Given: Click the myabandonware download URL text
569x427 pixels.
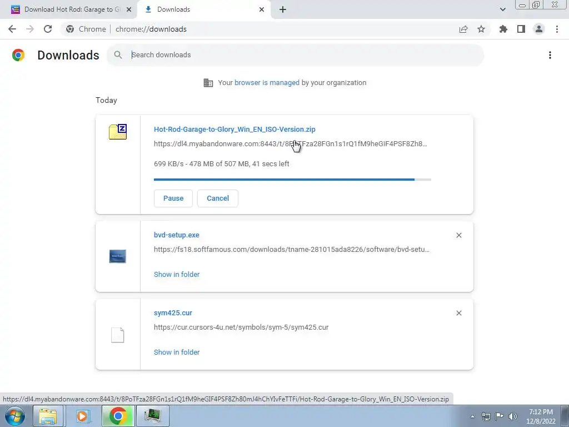Looking at the screenshot, I should (x=290, y=144).
